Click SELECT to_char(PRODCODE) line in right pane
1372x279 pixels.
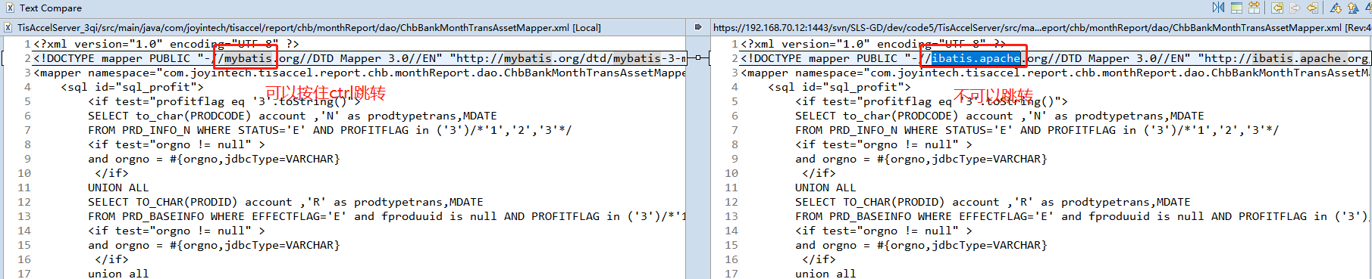1000,116
